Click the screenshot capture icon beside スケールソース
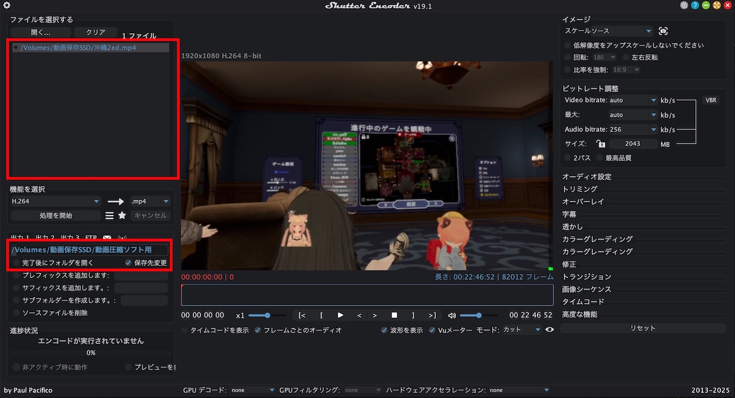735x398 pixels. pos(663,31)
